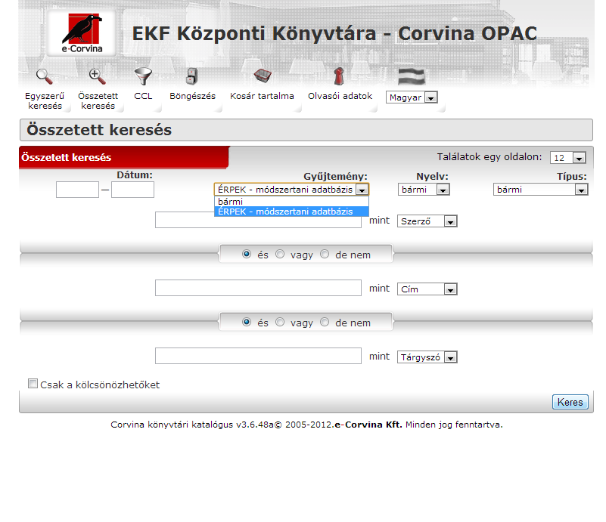Image resolution: width=606 pixels, height=522 pixels.
Task: Open the basket icon for Kosár tartalma
Action: pos(263,76)
